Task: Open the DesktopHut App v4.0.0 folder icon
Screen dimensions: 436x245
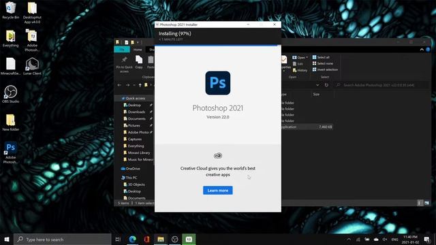Action: pos(32,13)
